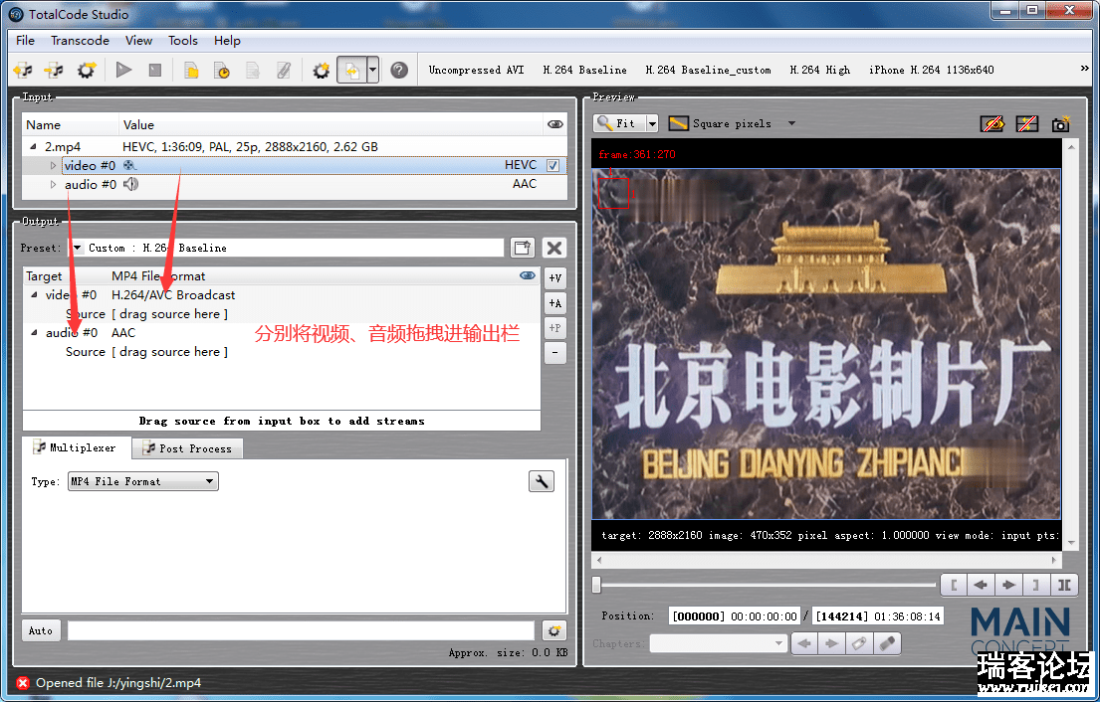Click the gear with arrow transcode settings icon
Viewport: 1100px width, 702px height.
click(x=87, y=70)
